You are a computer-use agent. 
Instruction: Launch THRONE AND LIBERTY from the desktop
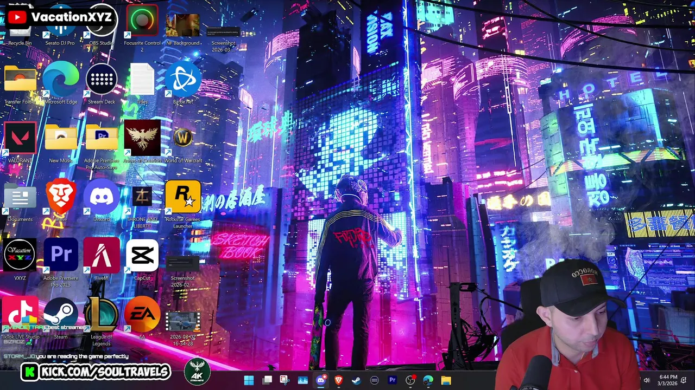(x=142, y=207)
